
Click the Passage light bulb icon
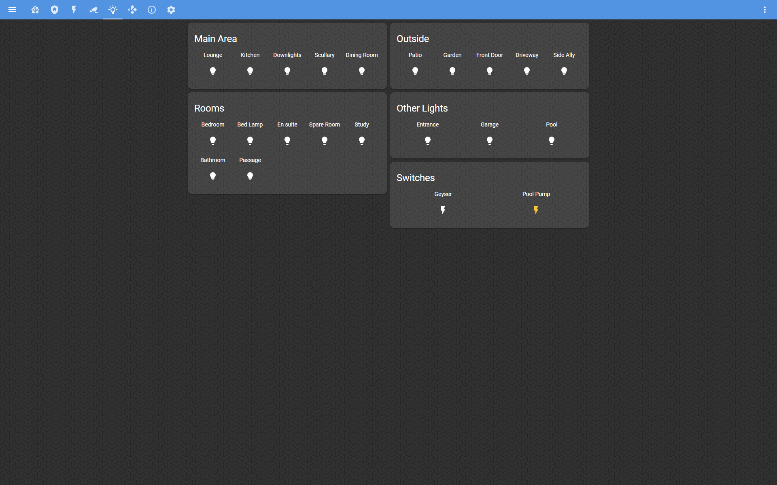250,176
